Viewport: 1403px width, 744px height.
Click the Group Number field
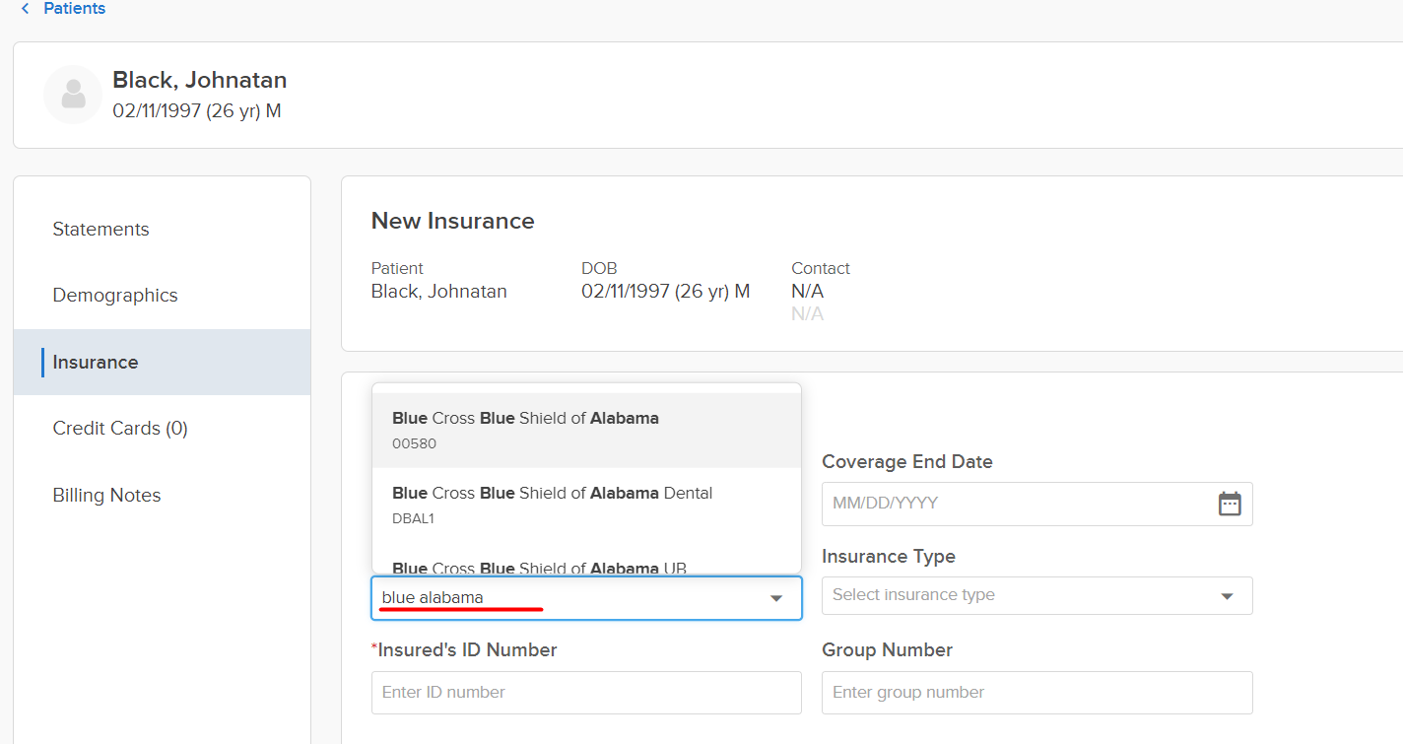1036,693
